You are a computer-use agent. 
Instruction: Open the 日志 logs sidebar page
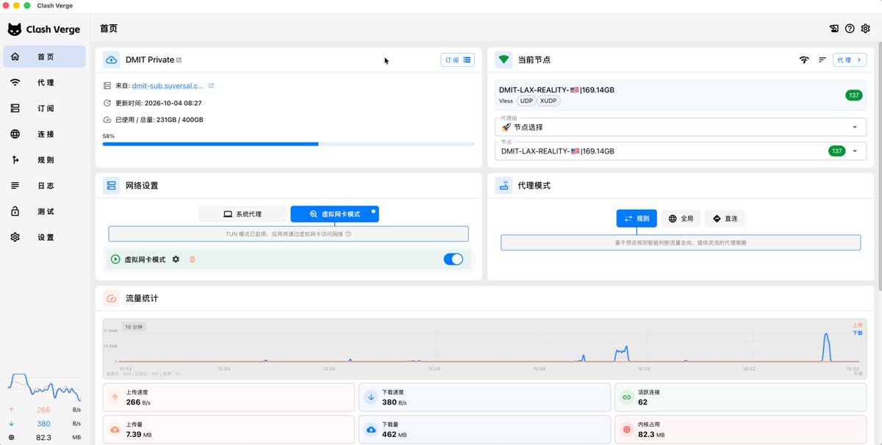pos(44,186)
